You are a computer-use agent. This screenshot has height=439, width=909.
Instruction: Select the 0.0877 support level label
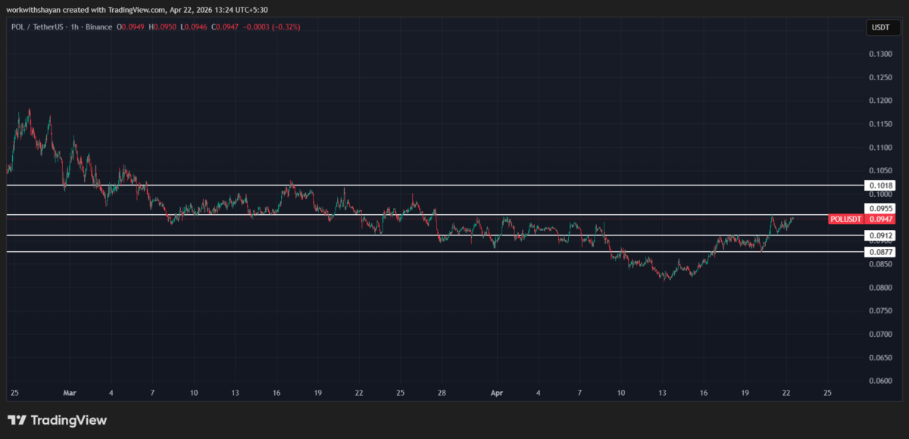tap(880, 252)
